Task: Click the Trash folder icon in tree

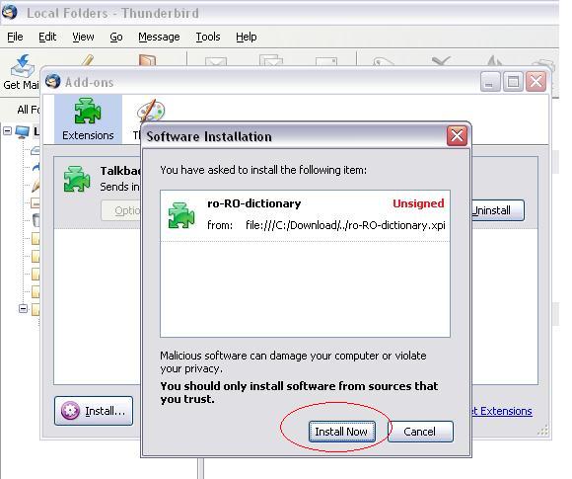Action: click(36, 220)
